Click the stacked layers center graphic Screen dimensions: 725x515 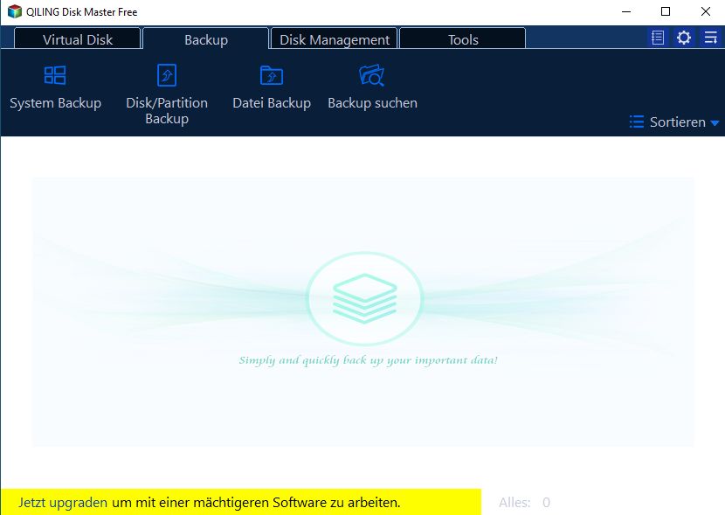365,298
